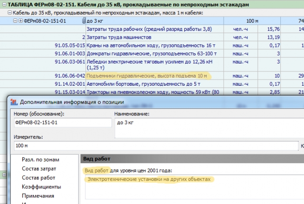
Task: Collapse the ТАБЛИЦА ФЕРм08-02-151 section
Action: coord(4,4)
